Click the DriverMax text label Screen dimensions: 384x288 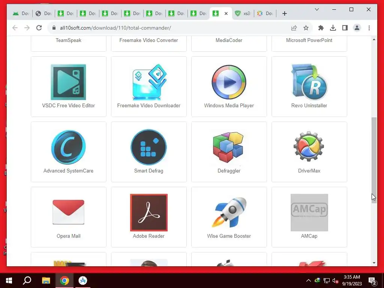309,171
